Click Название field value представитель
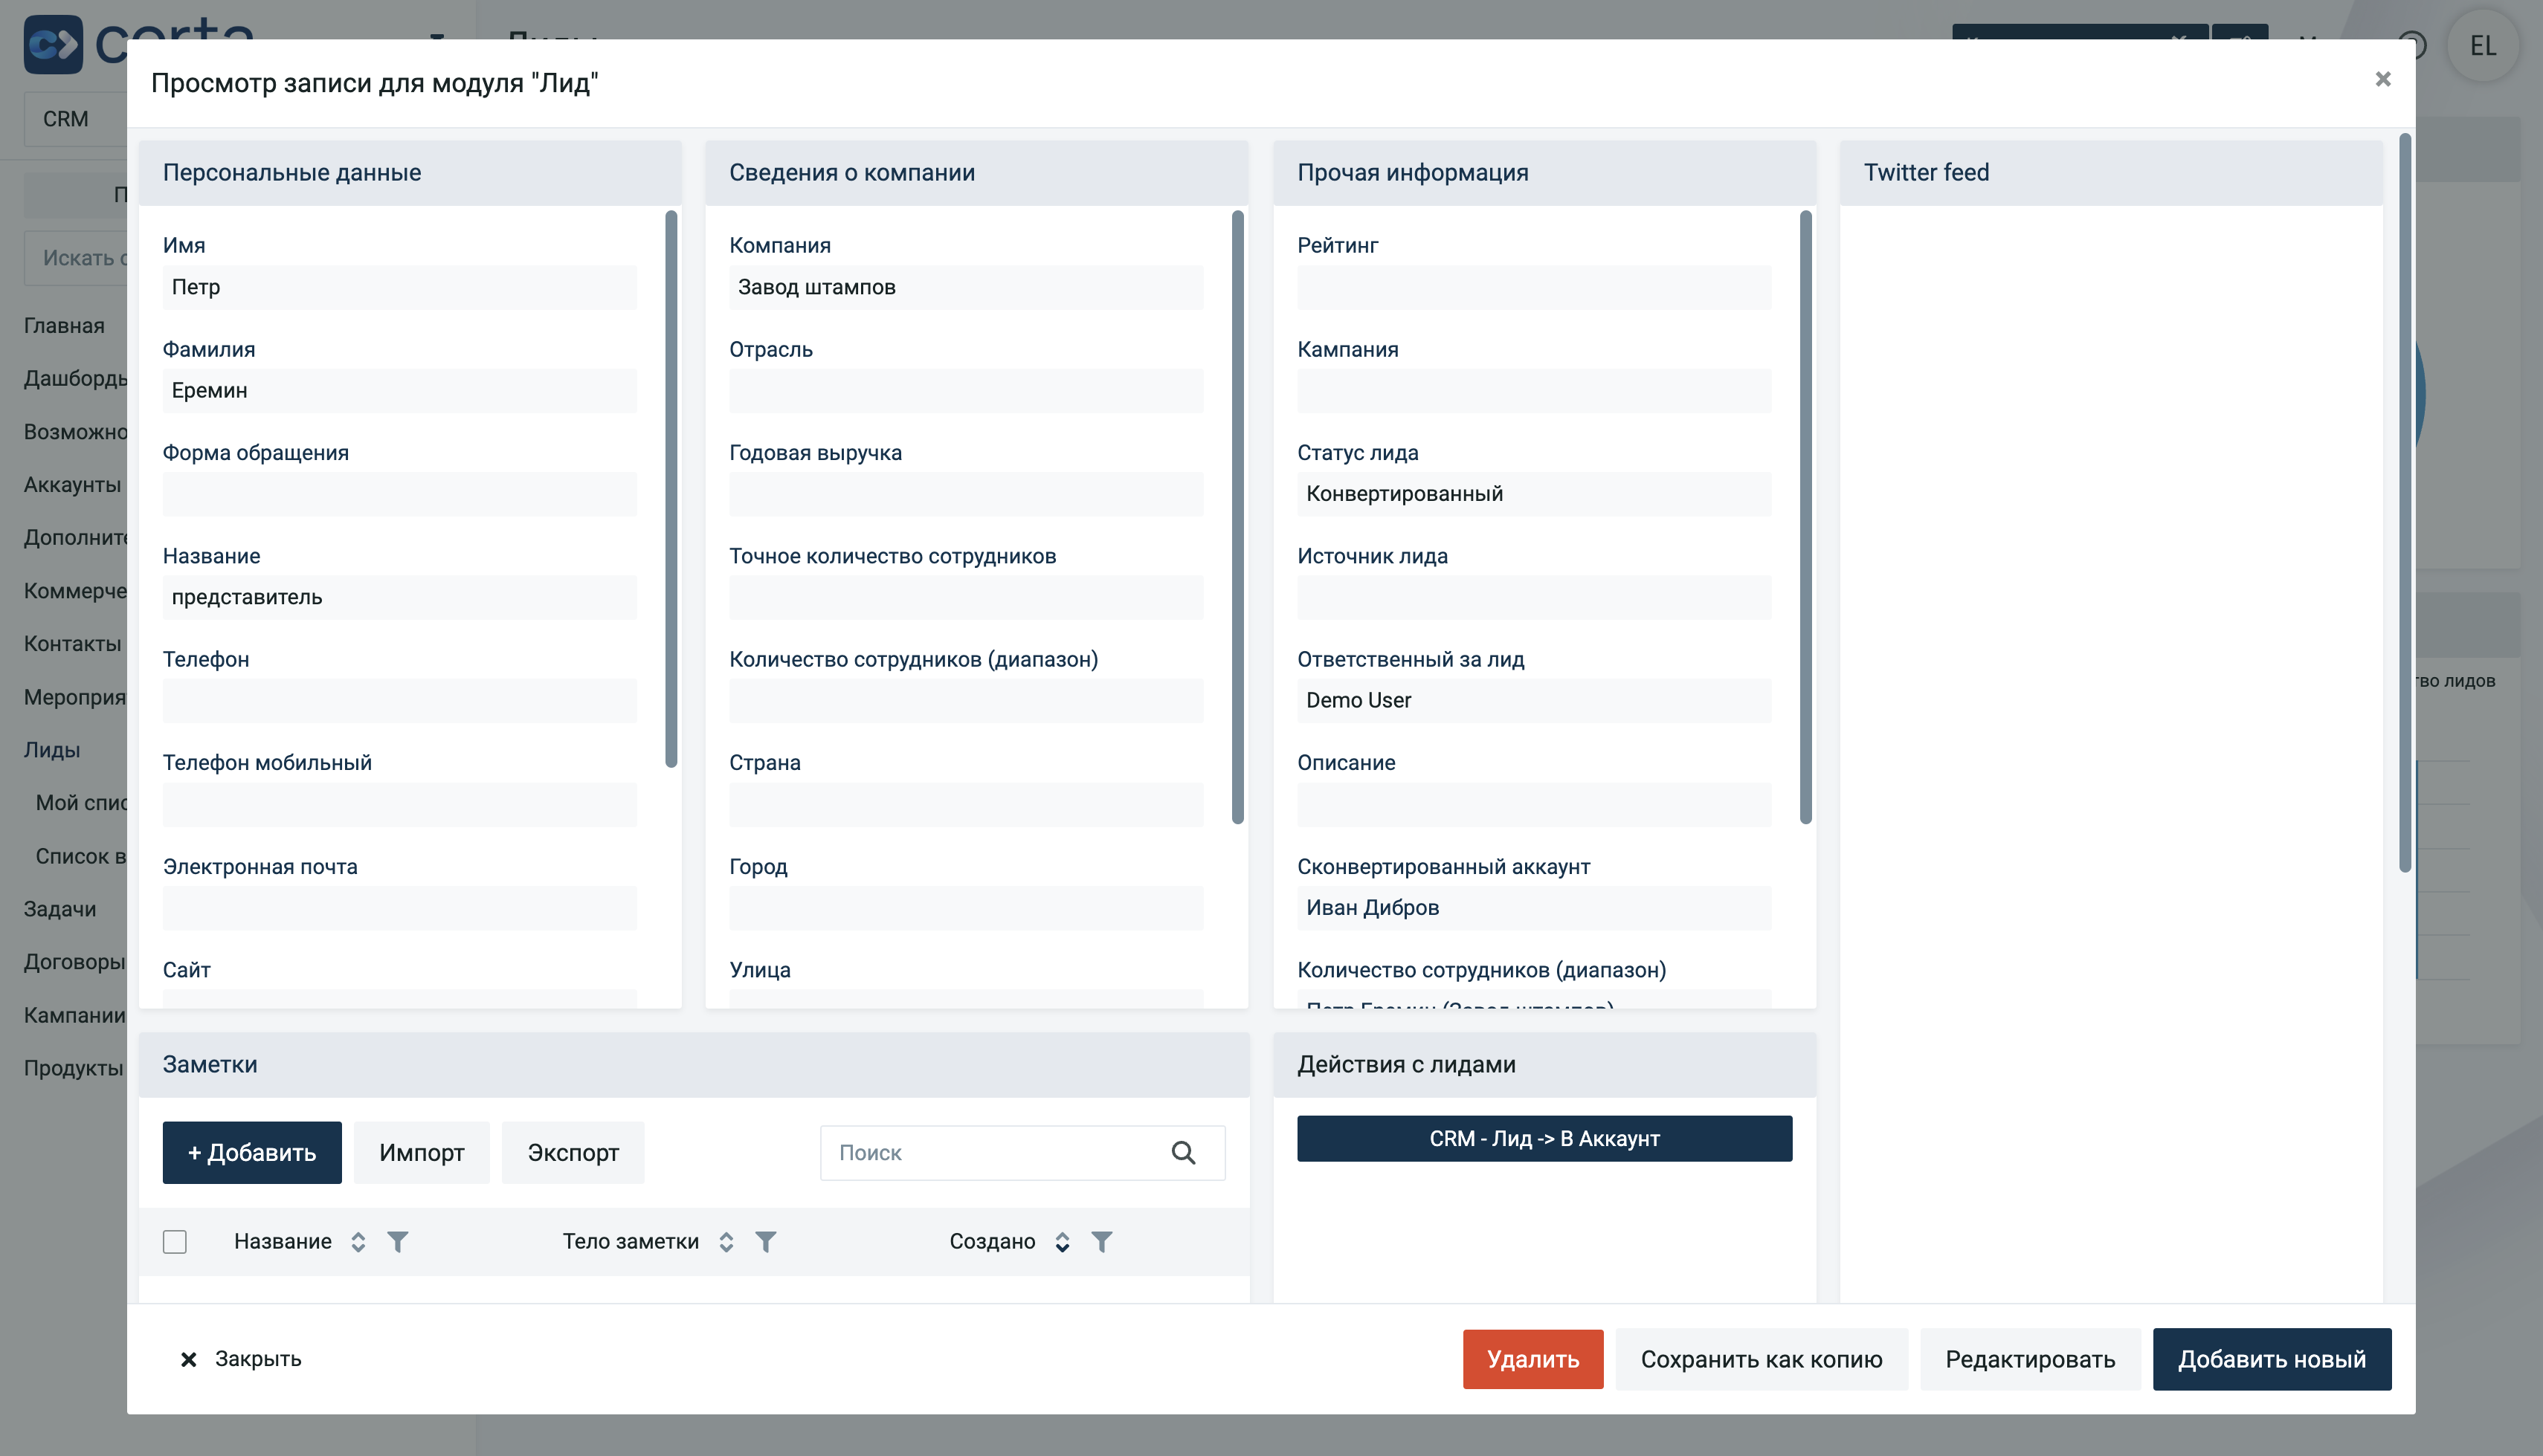This screenshot has width=2543, height=1456. pos(399,598)
